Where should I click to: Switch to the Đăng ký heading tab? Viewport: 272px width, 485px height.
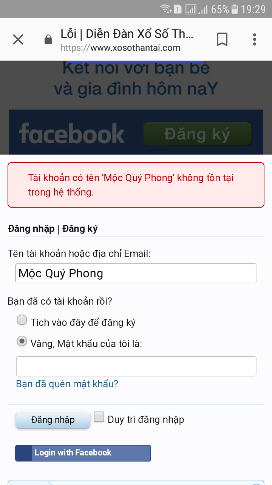coord(80,229)
